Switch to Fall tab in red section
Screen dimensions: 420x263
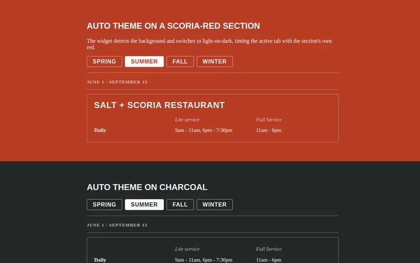[180, 62]
